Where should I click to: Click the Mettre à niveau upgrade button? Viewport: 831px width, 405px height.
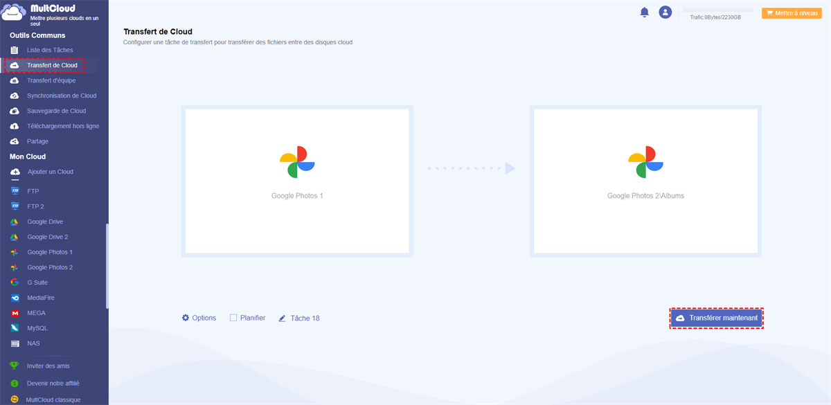[x=792, y=12]
